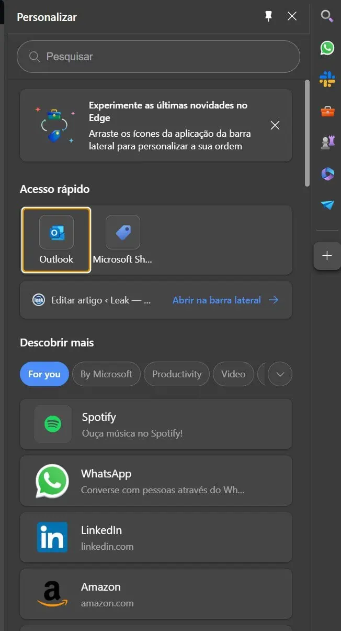Select the For you filter tab
The image size is (341, 631).
44,374
